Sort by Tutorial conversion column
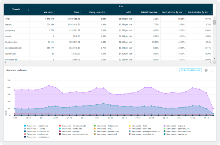Image resolution: width=220 pixels, height=145 pixels. [x=160, y=12]
